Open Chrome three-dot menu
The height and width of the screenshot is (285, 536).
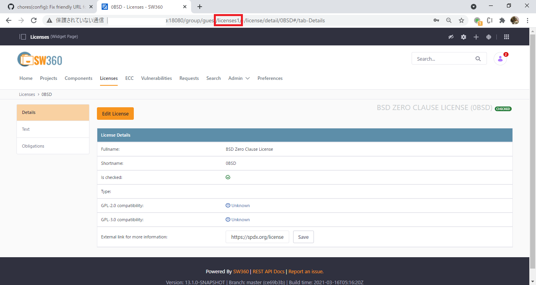[527, 20]
